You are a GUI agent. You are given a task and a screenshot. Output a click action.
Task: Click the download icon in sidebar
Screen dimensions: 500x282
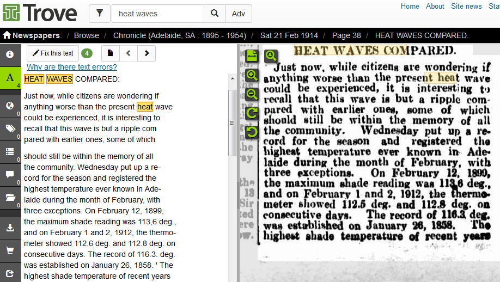coord(10,228)
